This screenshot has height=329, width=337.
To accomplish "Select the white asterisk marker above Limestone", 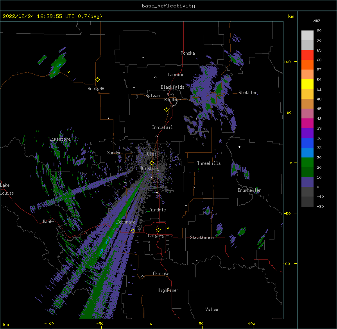I will pos(60,135).
